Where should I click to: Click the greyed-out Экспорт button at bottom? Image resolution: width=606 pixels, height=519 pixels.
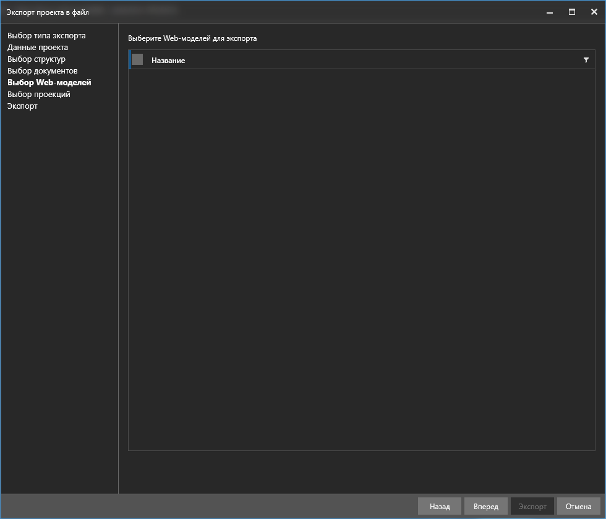pyautogui.click(x=532, y=507)
